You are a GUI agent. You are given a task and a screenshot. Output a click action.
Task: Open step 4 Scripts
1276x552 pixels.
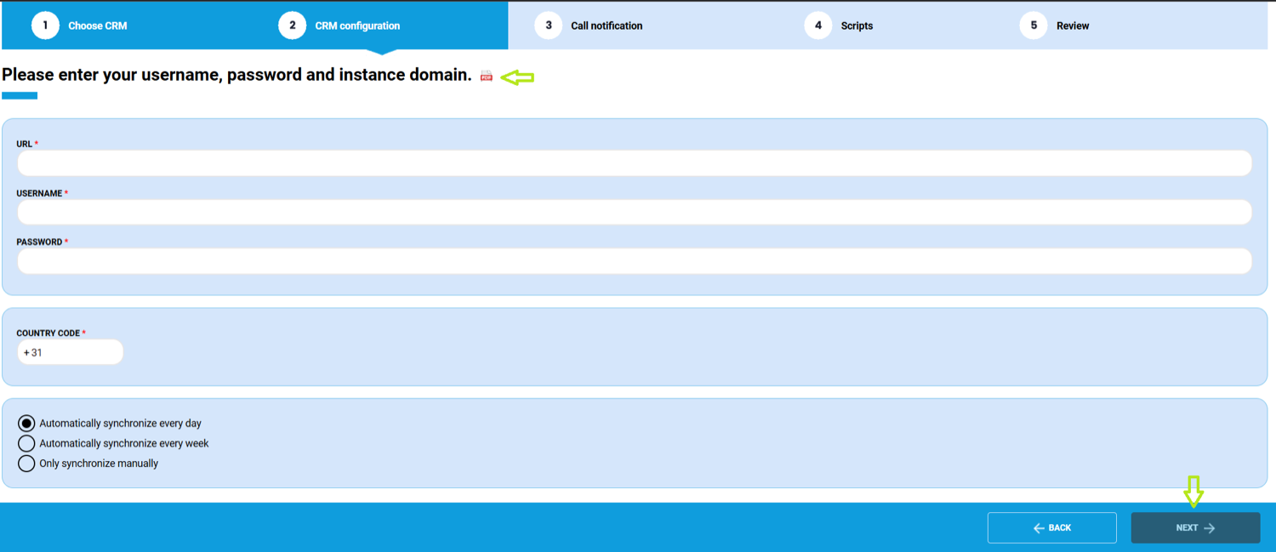click(x=839, y=26)
